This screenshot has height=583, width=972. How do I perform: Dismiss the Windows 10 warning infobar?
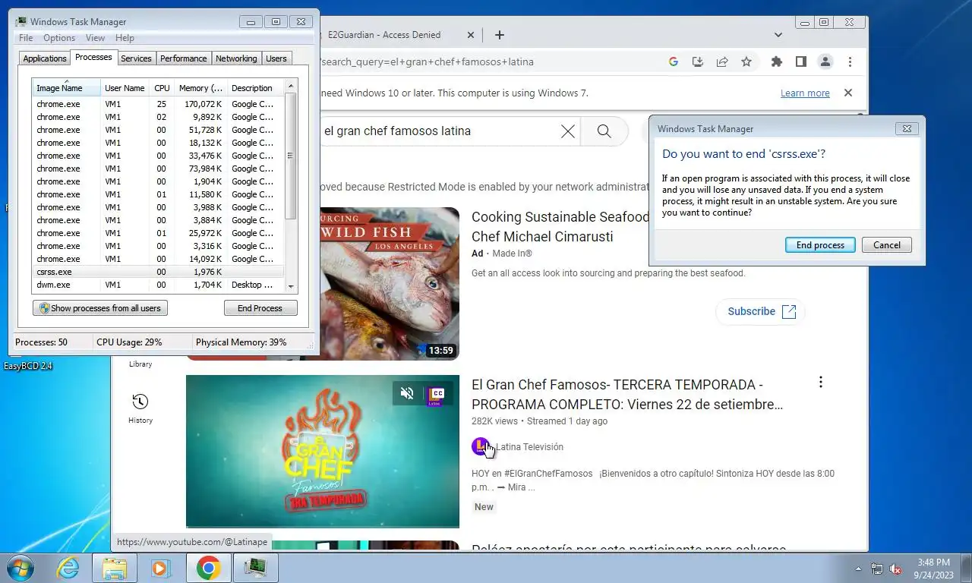coord(848,93)
